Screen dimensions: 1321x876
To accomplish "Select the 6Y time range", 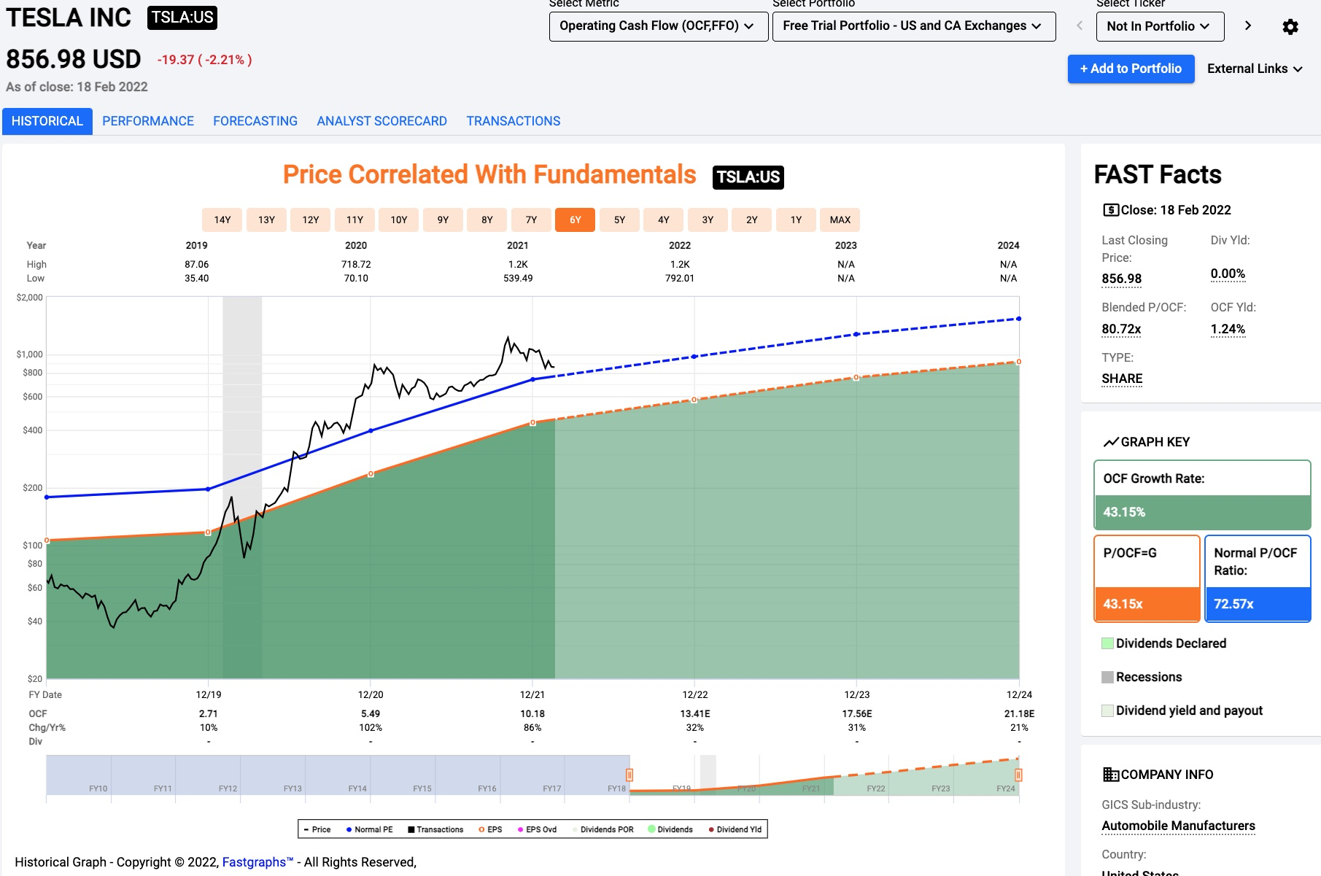I will click(576, 220).
